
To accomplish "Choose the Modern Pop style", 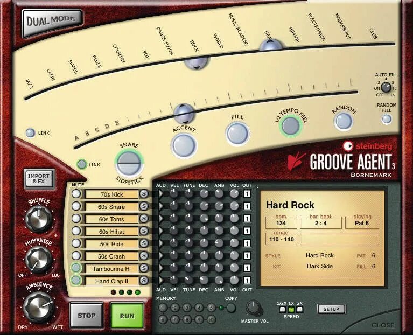I will 343,26.
